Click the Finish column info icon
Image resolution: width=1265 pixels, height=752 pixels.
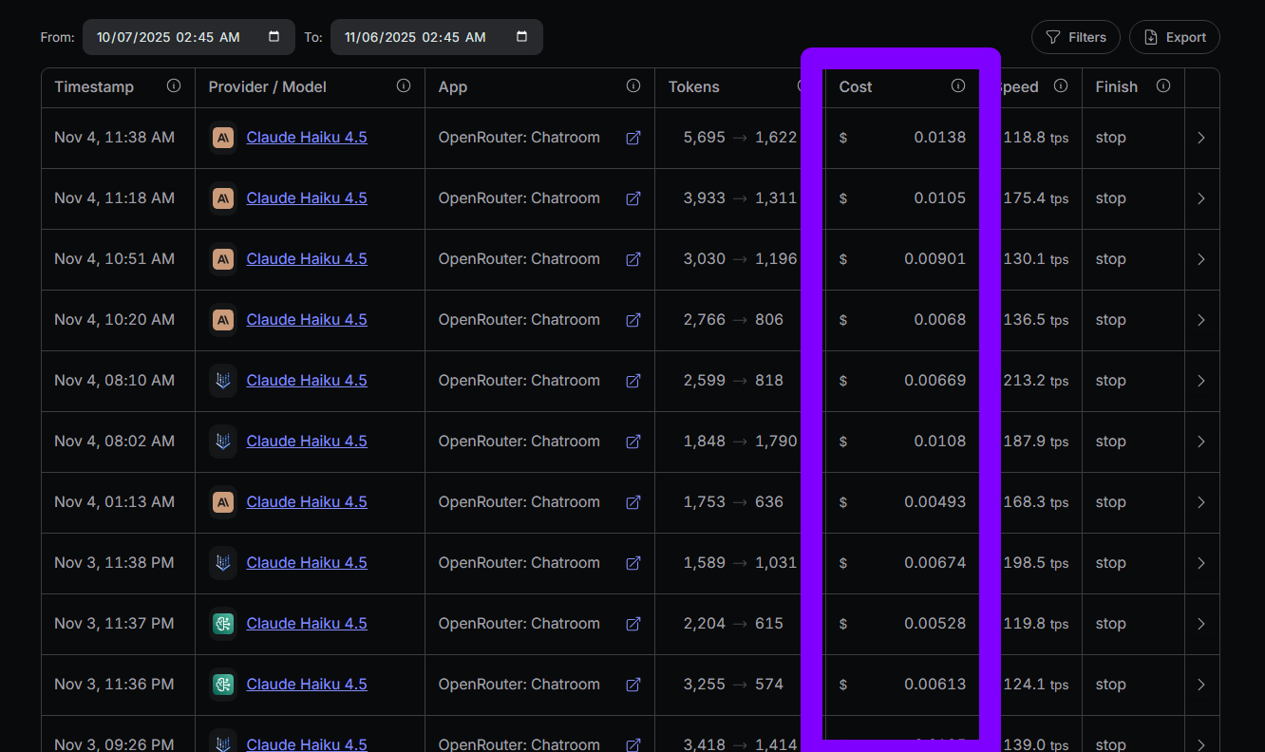(x=1163, y=86)
